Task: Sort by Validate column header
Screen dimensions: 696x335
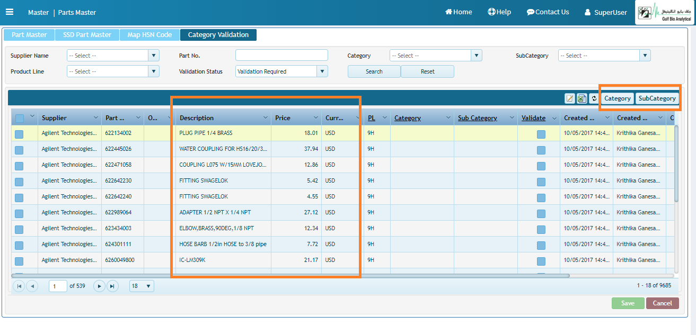Action: pyautogui.click(x=533, y=118)
